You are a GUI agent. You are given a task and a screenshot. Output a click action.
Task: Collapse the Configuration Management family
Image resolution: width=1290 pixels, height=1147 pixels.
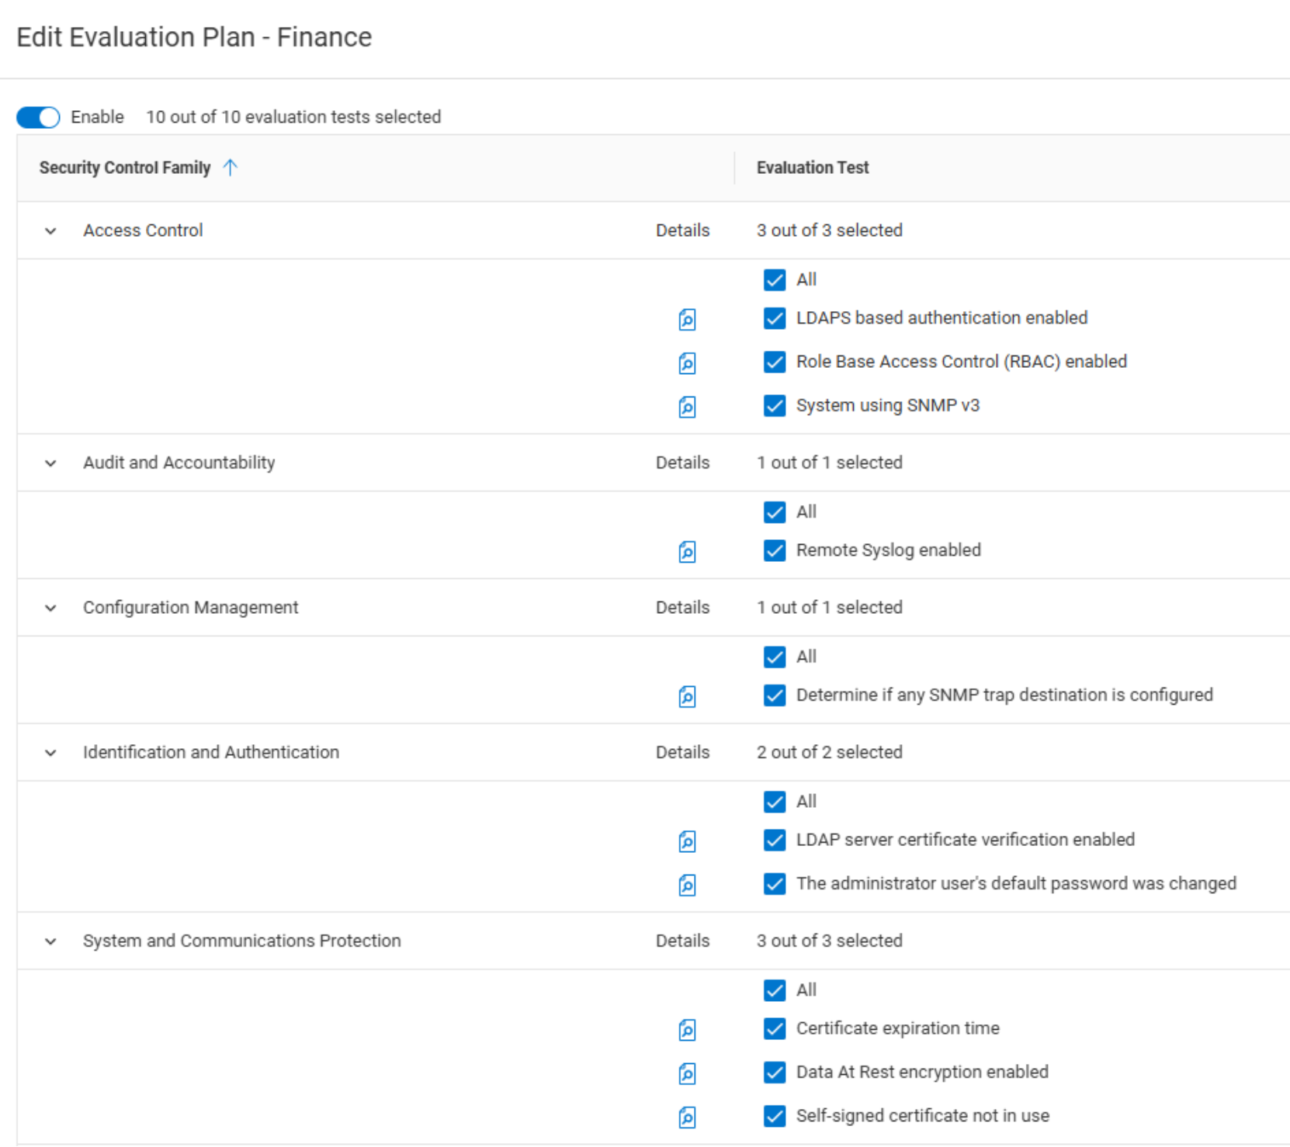(x=50, y=608)
